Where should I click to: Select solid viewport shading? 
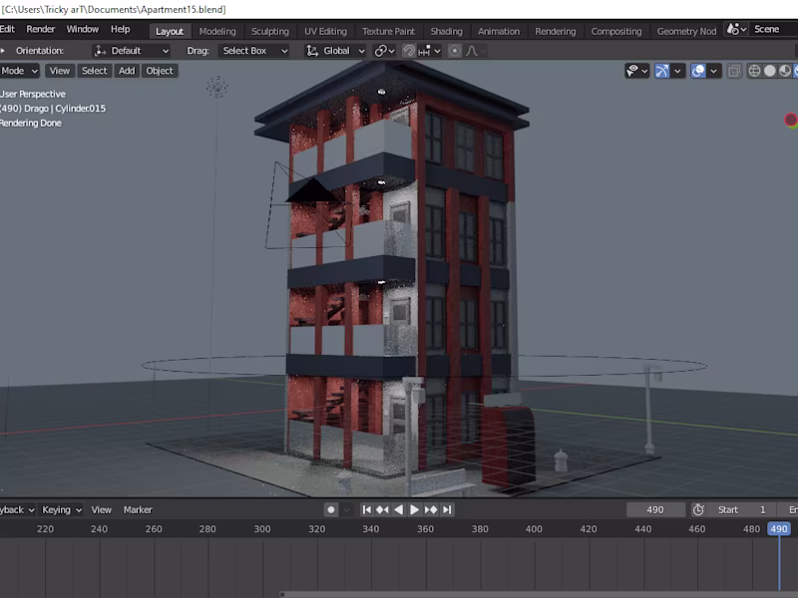pyautogui.click(x=770, y=71)
